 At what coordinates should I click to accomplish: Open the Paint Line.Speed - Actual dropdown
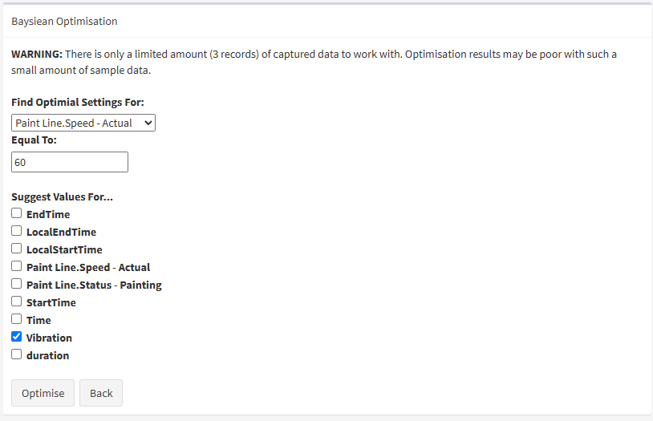83,123
